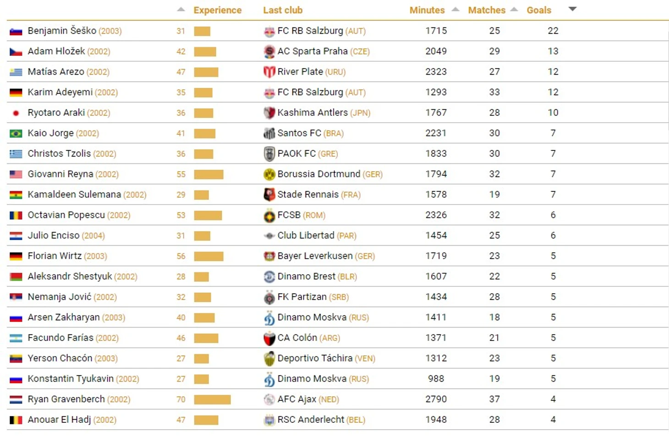Click the Matches sort arrow
This screenshot has height=437, width=669.
[x=514, y=10]
